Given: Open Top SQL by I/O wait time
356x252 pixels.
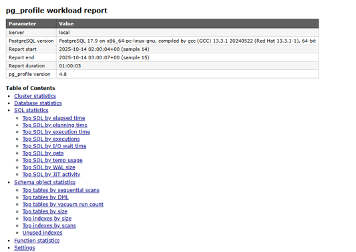Looking at the screenshot, I should [x=55, y=146].
